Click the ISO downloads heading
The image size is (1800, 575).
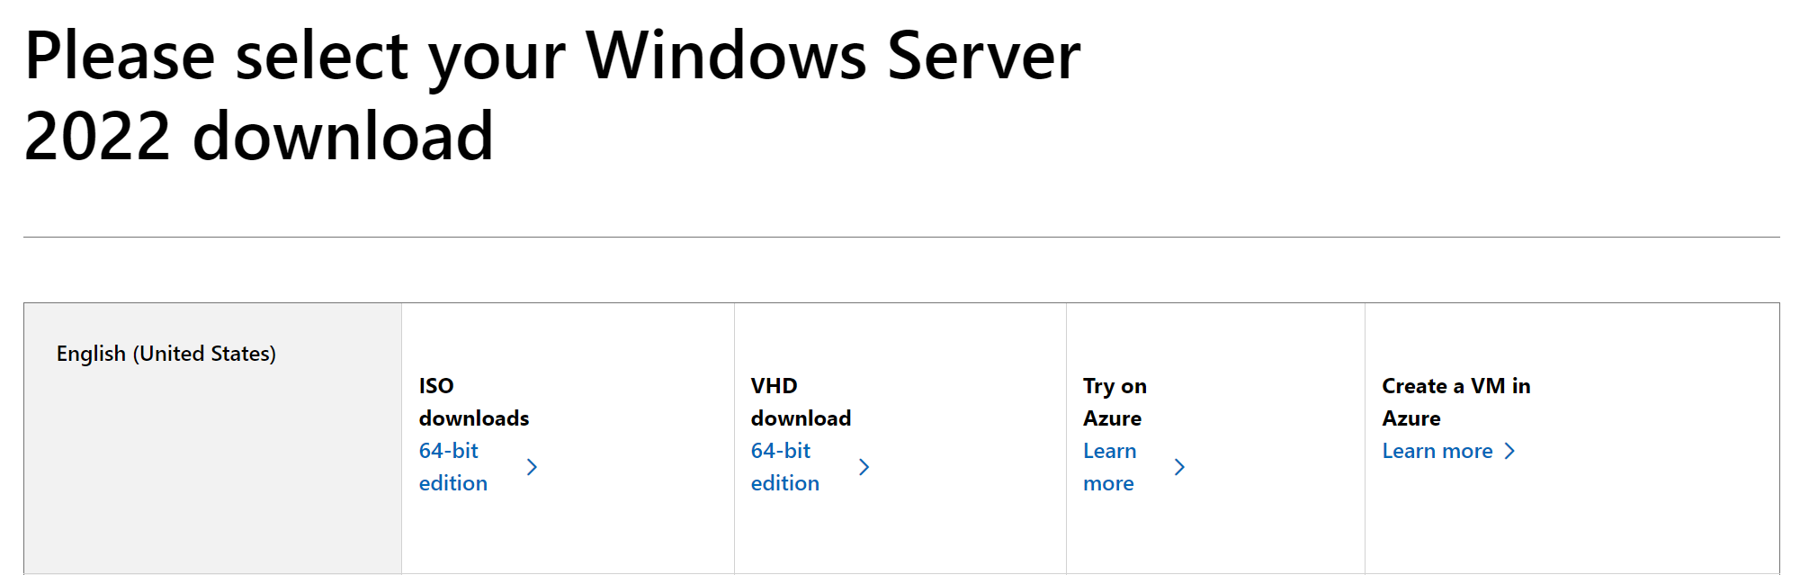(x=473, y=401)
